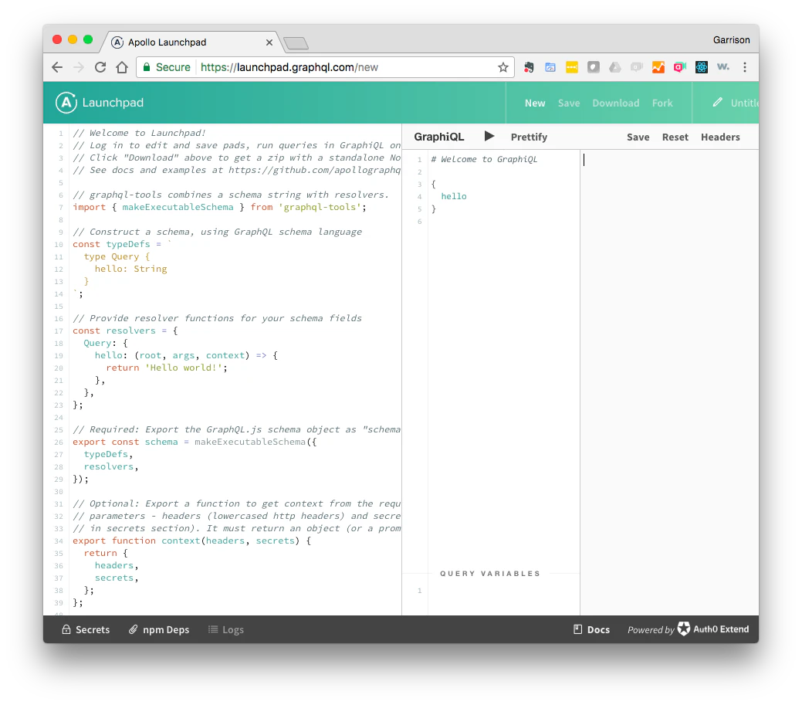This screenshot has height=705, width=802.
Task: Select the Apollo Launchpad browser tab
Action: [190, 42]
